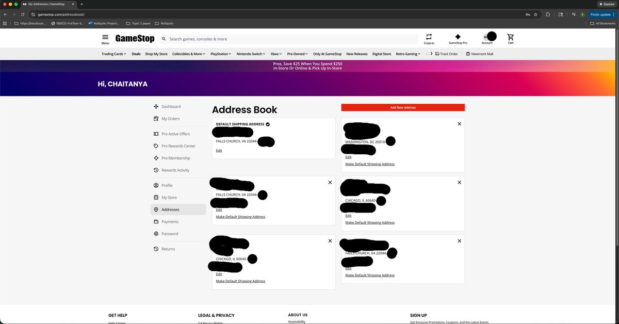The height and width of the screenshot is (324, 619).
Task: Expand the PlayStation menu
Action: [221, 54]
